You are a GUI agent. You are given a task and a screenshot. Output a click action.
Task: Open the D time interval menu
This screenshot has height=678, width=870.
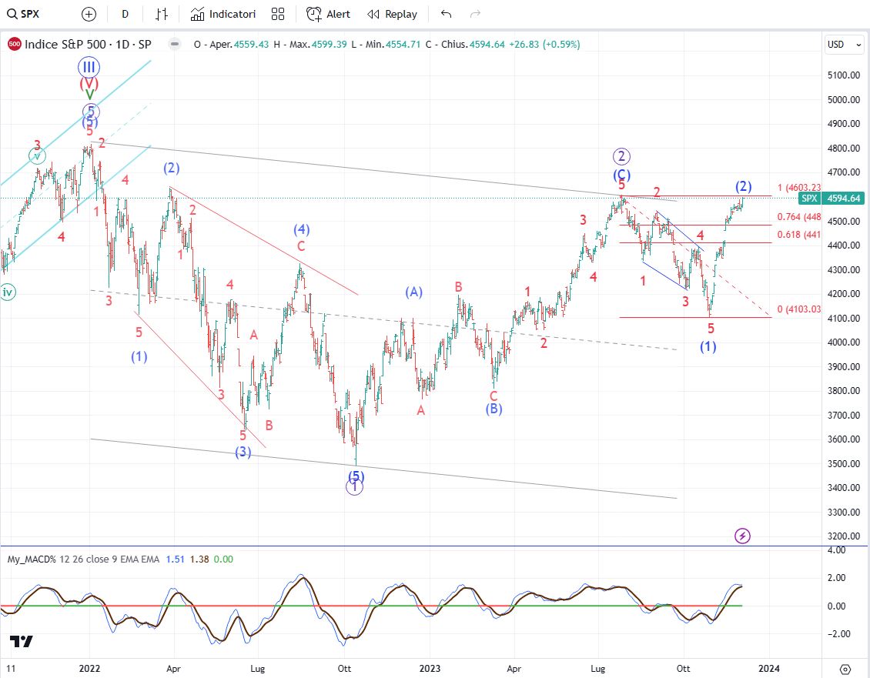click(125, 15)
